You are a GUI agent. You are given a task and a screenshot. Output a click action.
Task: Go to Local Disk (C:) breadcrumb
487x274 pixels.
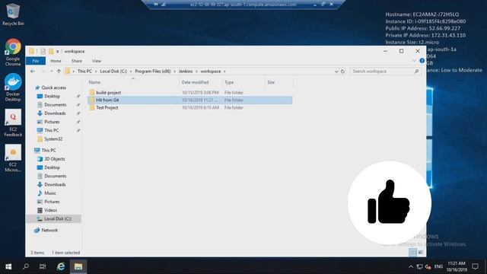[113, 71]
